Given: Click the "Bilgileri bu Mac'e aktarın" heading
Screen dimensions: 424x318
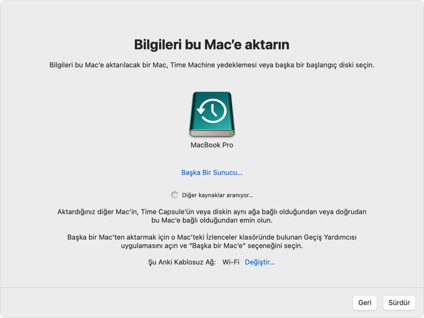Looking at the screenshot, I should click(x=212, y=45).
